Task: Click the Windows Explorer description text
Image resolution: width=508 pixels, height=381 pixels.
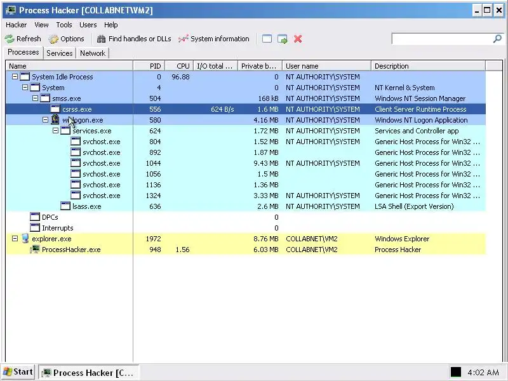Action: 402,239
